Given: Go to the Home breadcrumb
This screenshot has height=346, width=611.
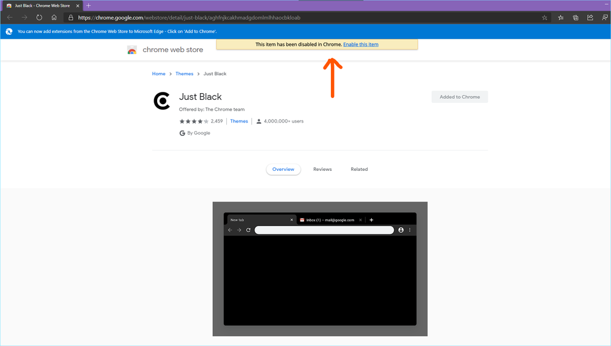Looking at the screenshot, I should pyautogui.click(x=158, y=73).
